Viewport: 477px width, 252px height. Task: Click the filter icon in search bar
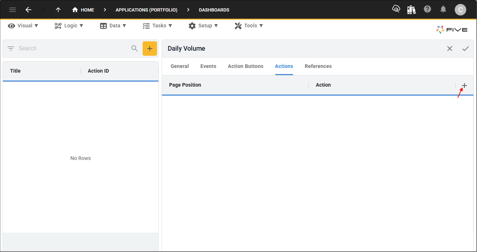pyautogui.click(x=11, y=49)
